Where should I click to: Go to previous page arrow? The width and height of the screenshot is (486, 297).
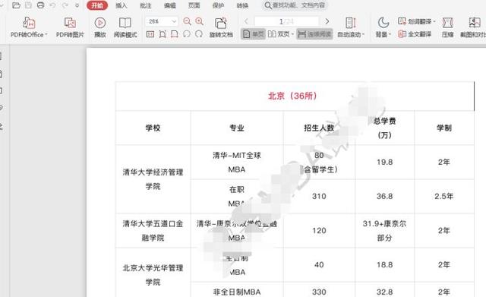point(246,21)
